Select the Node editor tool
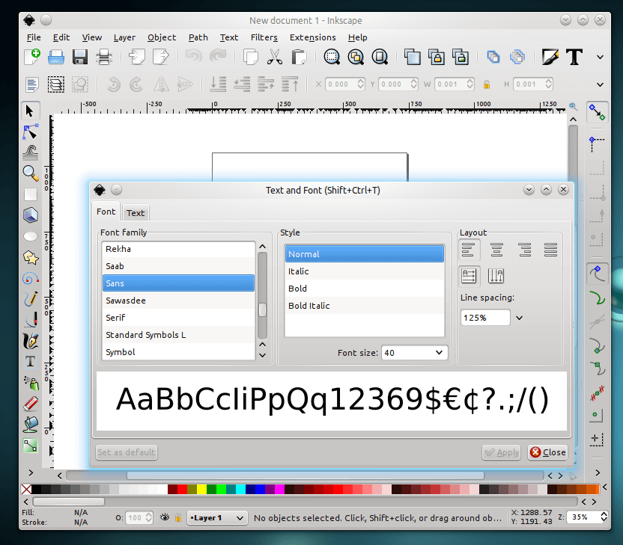The width and height of the screenshot is (623, 545). tap(31, 131)
